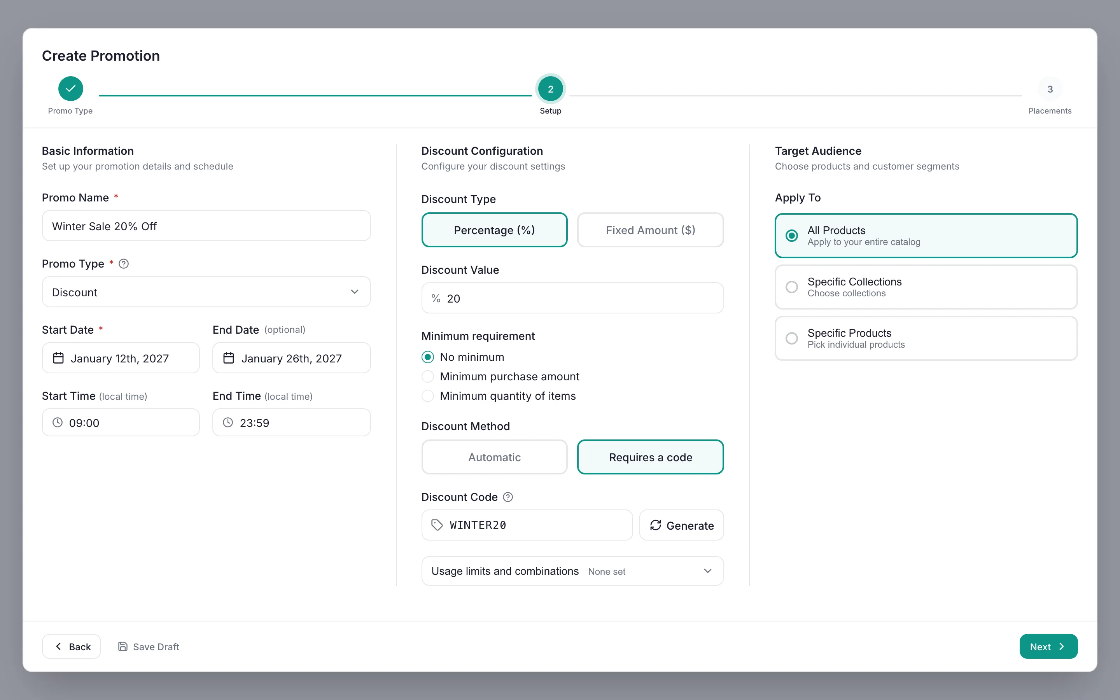Click the End Date calendar icon

click(229, 358)
